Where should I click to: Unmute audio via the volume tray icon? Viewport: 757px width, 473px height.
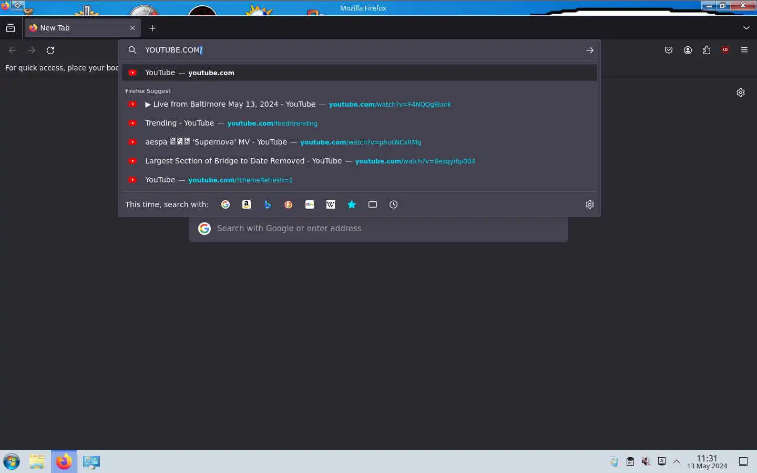pos(646,461)
